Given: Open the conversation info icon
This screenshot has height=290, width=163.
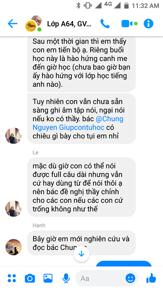Looking at the screenshot, I should (148, 24).
